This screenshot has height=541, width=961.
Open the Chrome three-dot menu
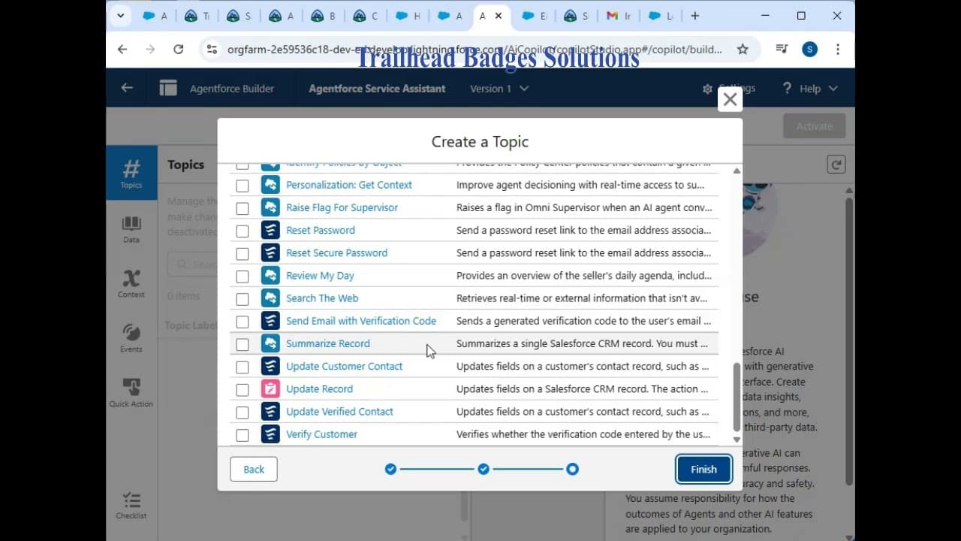(838, 49)
